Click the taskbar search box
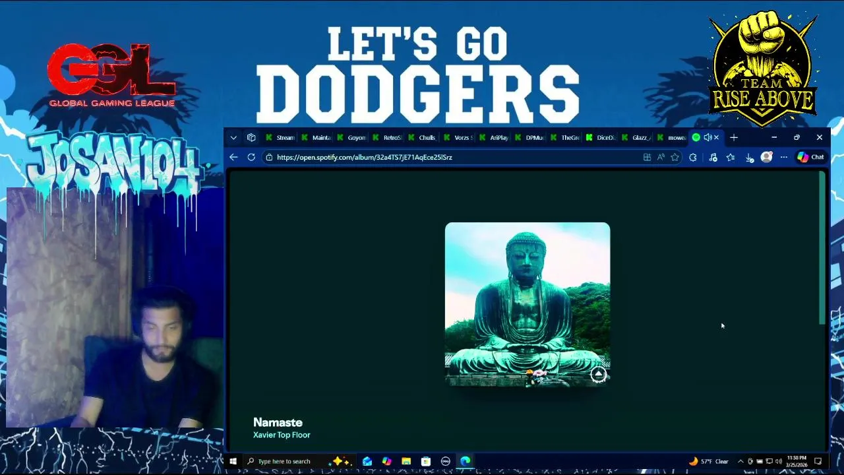This screenshot has height=475, width=844. [299, 461]
